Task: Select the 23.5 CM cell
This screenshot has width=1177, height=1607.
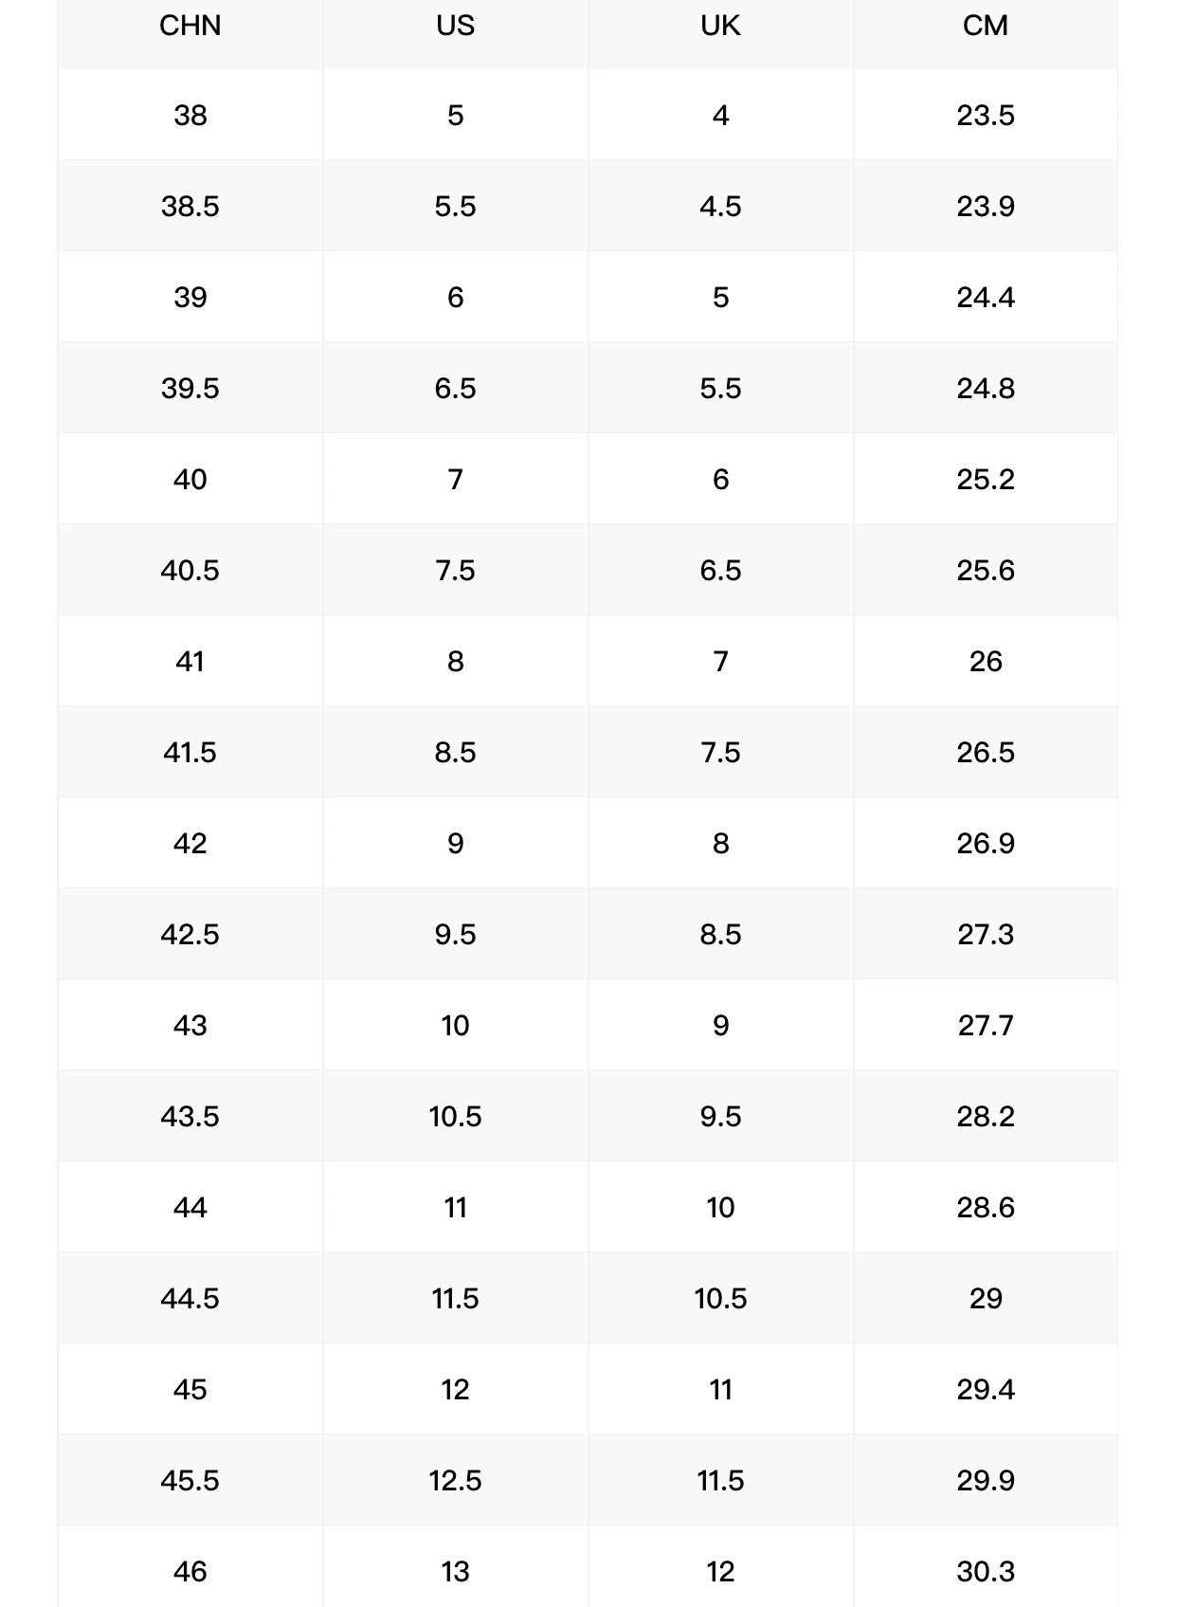Action: click(986, 115)
